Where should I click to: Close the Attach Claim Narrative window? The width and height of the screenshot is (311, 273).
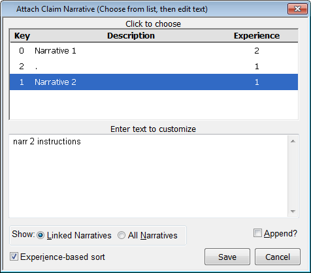coord(297,8)
